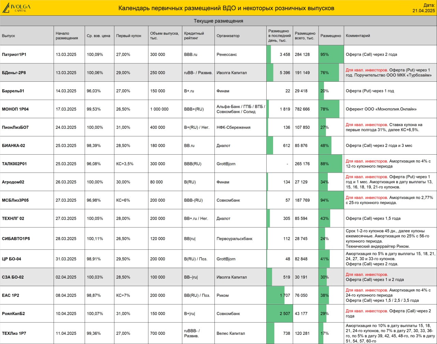Select the 88% placement bar
Screen dimensions: 437x344
pos(330,164)
